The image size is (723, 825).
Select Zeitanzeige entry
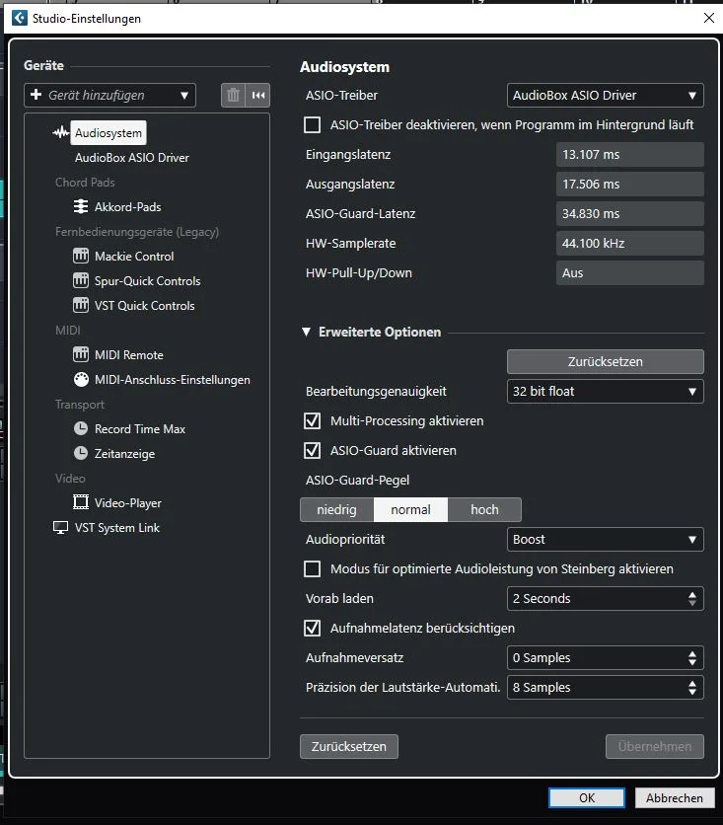(124, 454)
